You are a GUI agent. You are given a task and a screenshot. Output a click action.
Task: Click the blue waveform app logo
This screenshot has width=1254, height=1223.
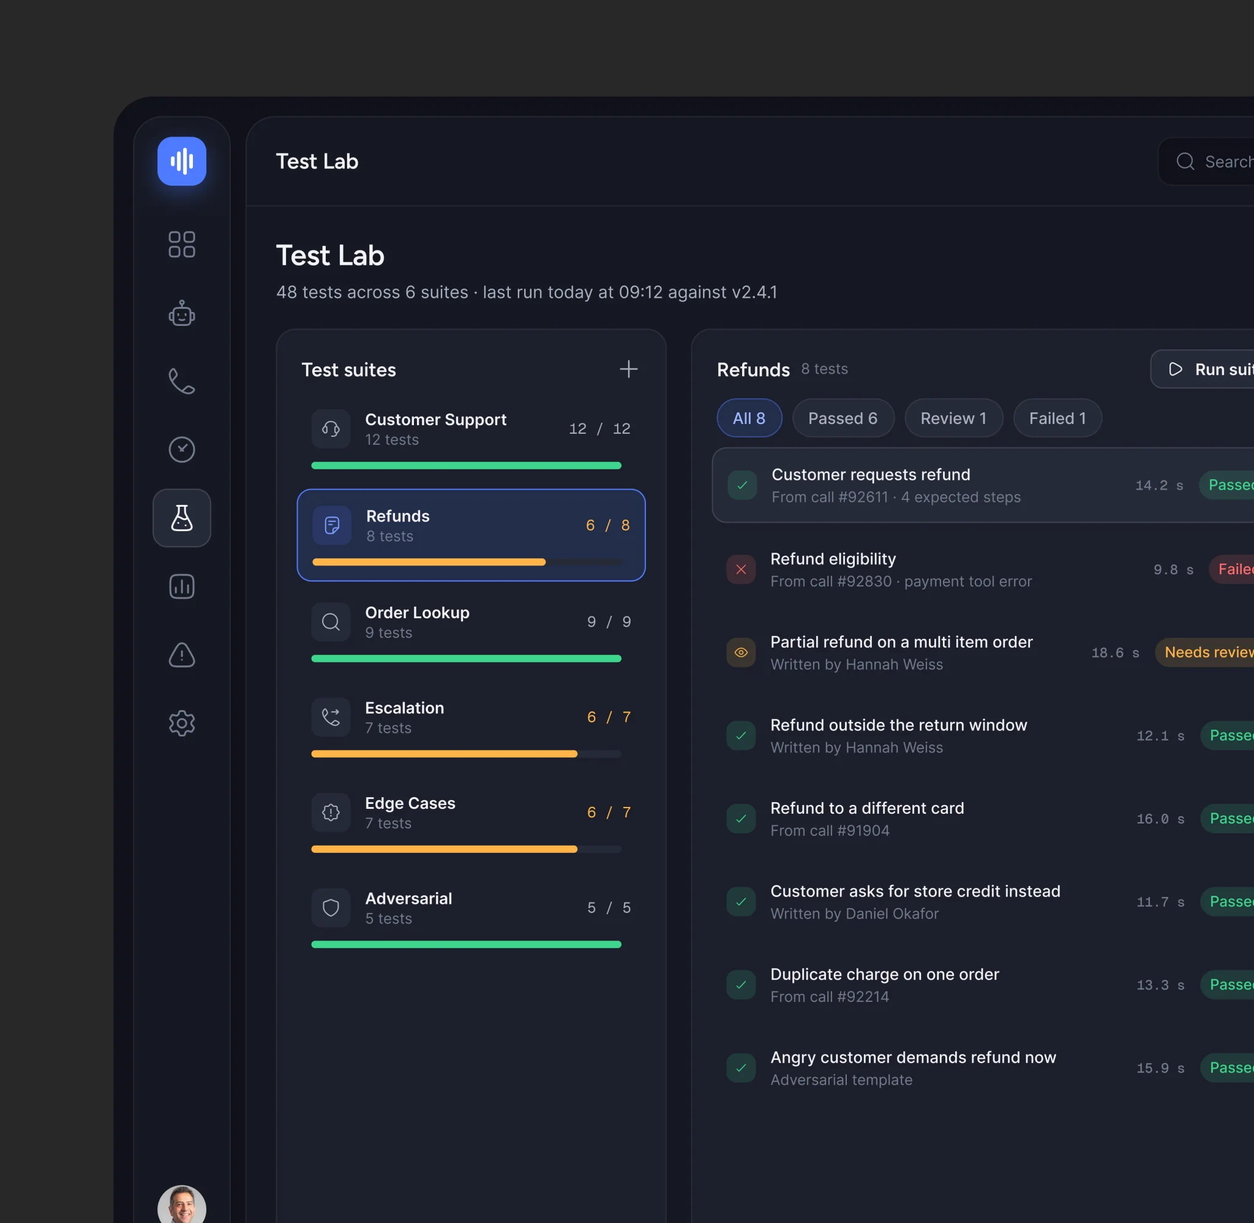point(182,161)
